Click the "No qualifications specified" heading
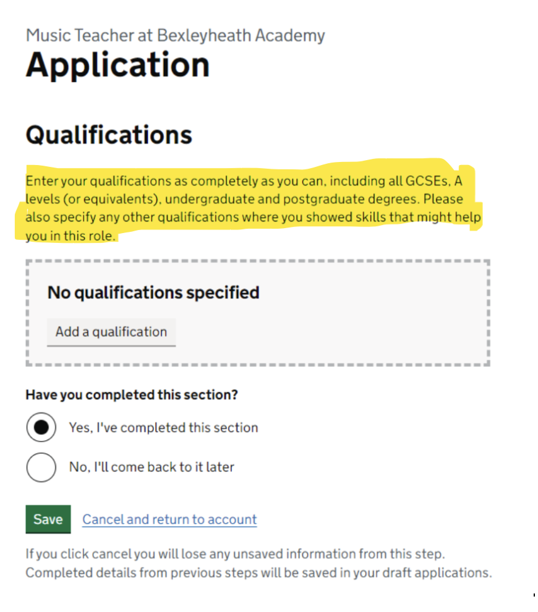Screen dimensions: 538x612 pos(153,292)
